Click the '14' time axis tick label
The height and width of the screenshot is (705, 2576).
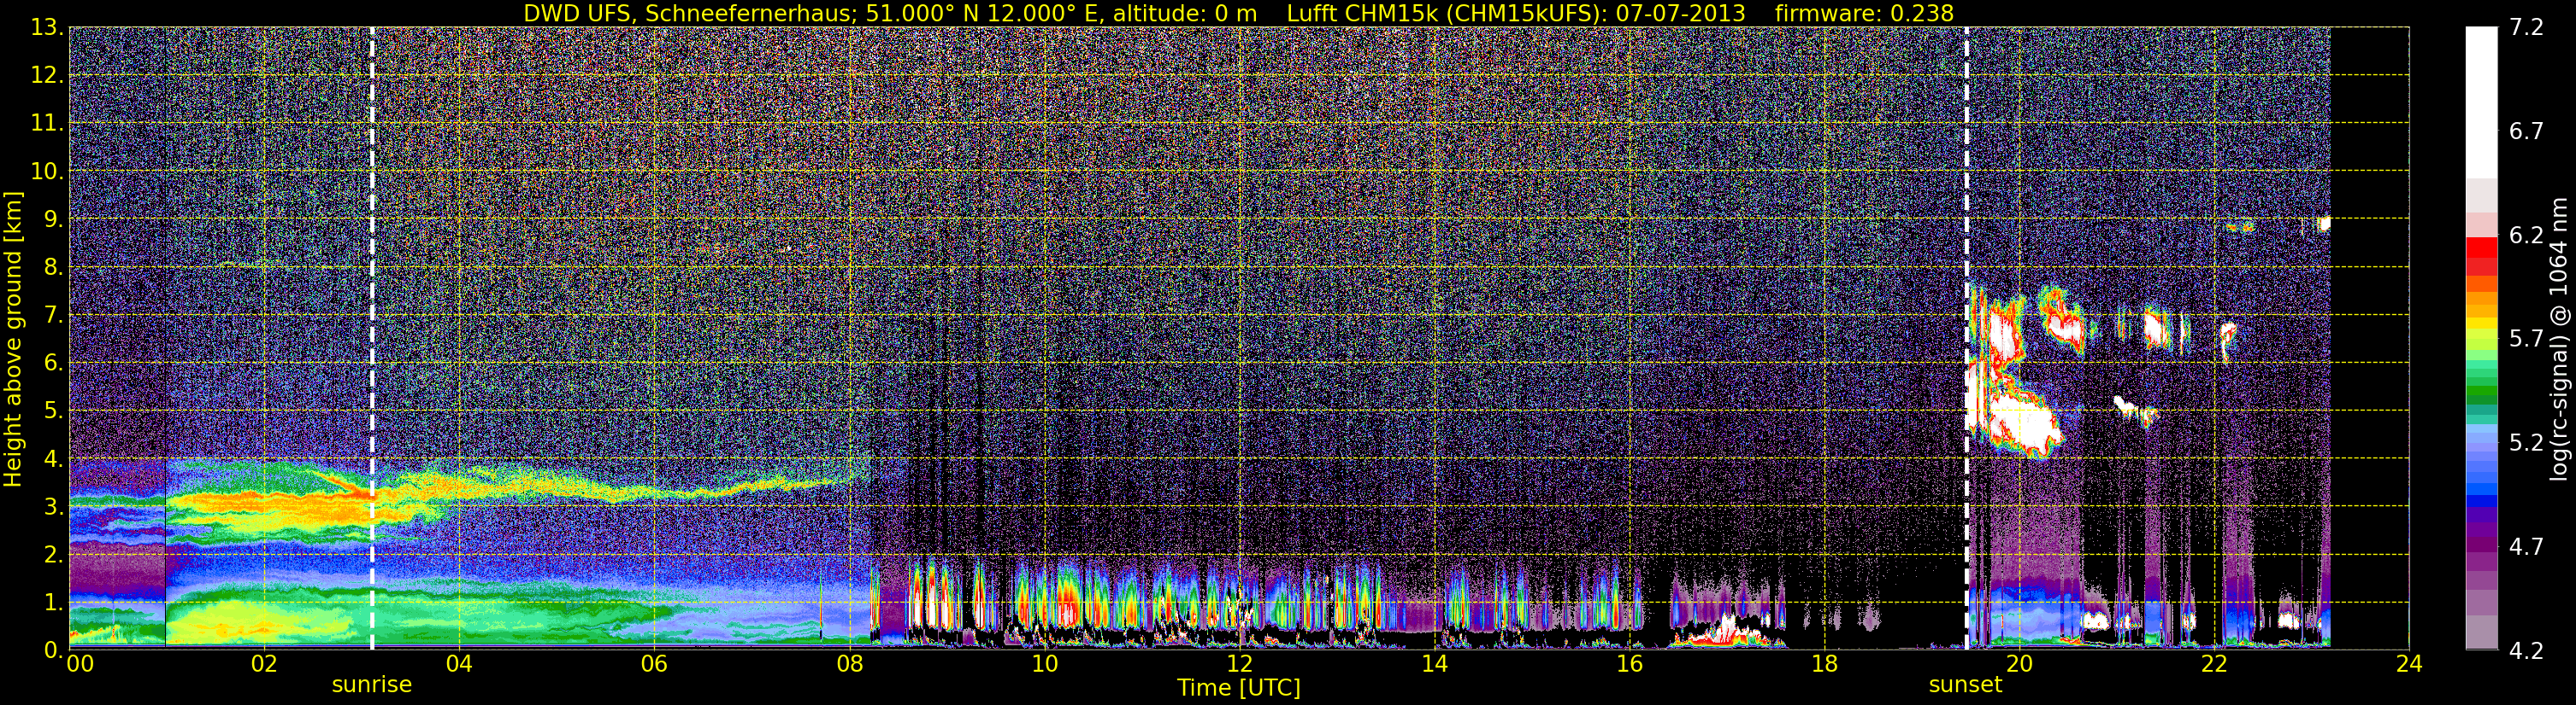[1434, 665]
